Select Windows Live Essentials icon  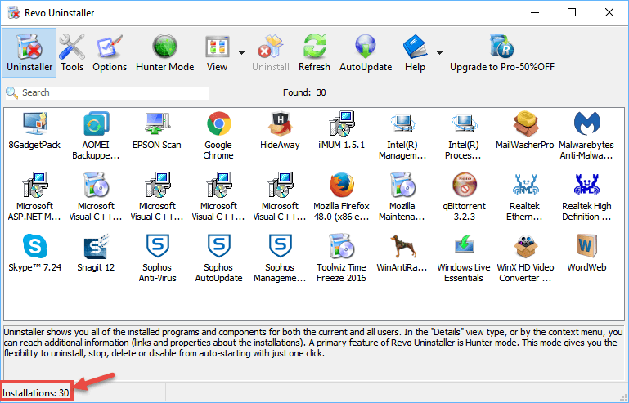(464, 246)
